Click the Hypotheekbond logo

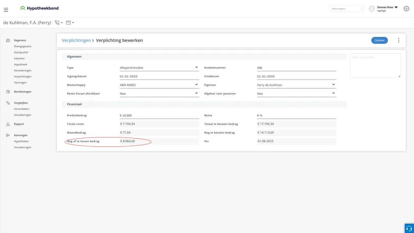(x=40, y=8)
